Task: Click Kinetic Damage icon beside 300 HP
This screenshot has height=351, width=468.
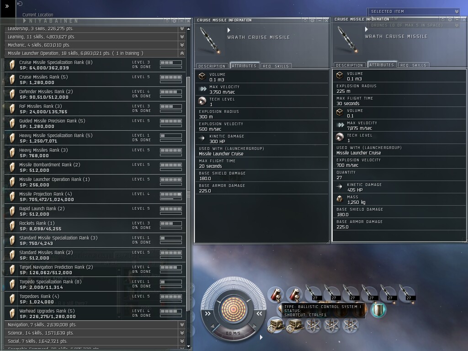Action: pos(202,138)
